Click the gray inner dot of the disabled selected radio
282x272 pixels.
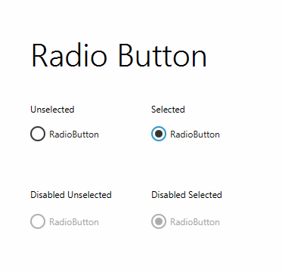click(159, 221)
